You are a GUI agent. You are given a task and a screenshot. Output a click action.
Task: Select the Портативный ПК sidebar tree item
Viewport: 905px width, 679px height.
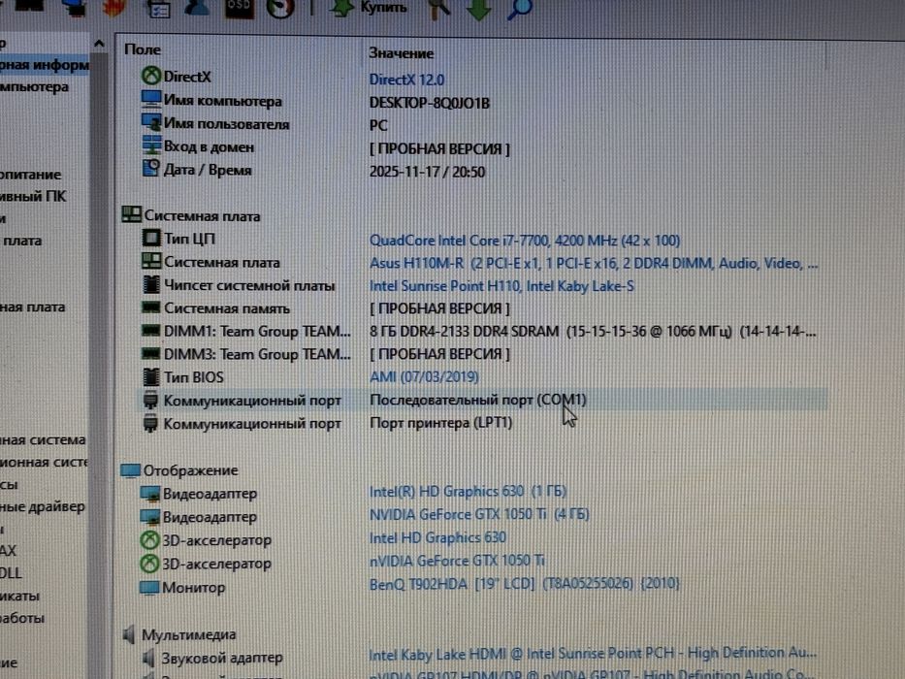tap(33, 196)
